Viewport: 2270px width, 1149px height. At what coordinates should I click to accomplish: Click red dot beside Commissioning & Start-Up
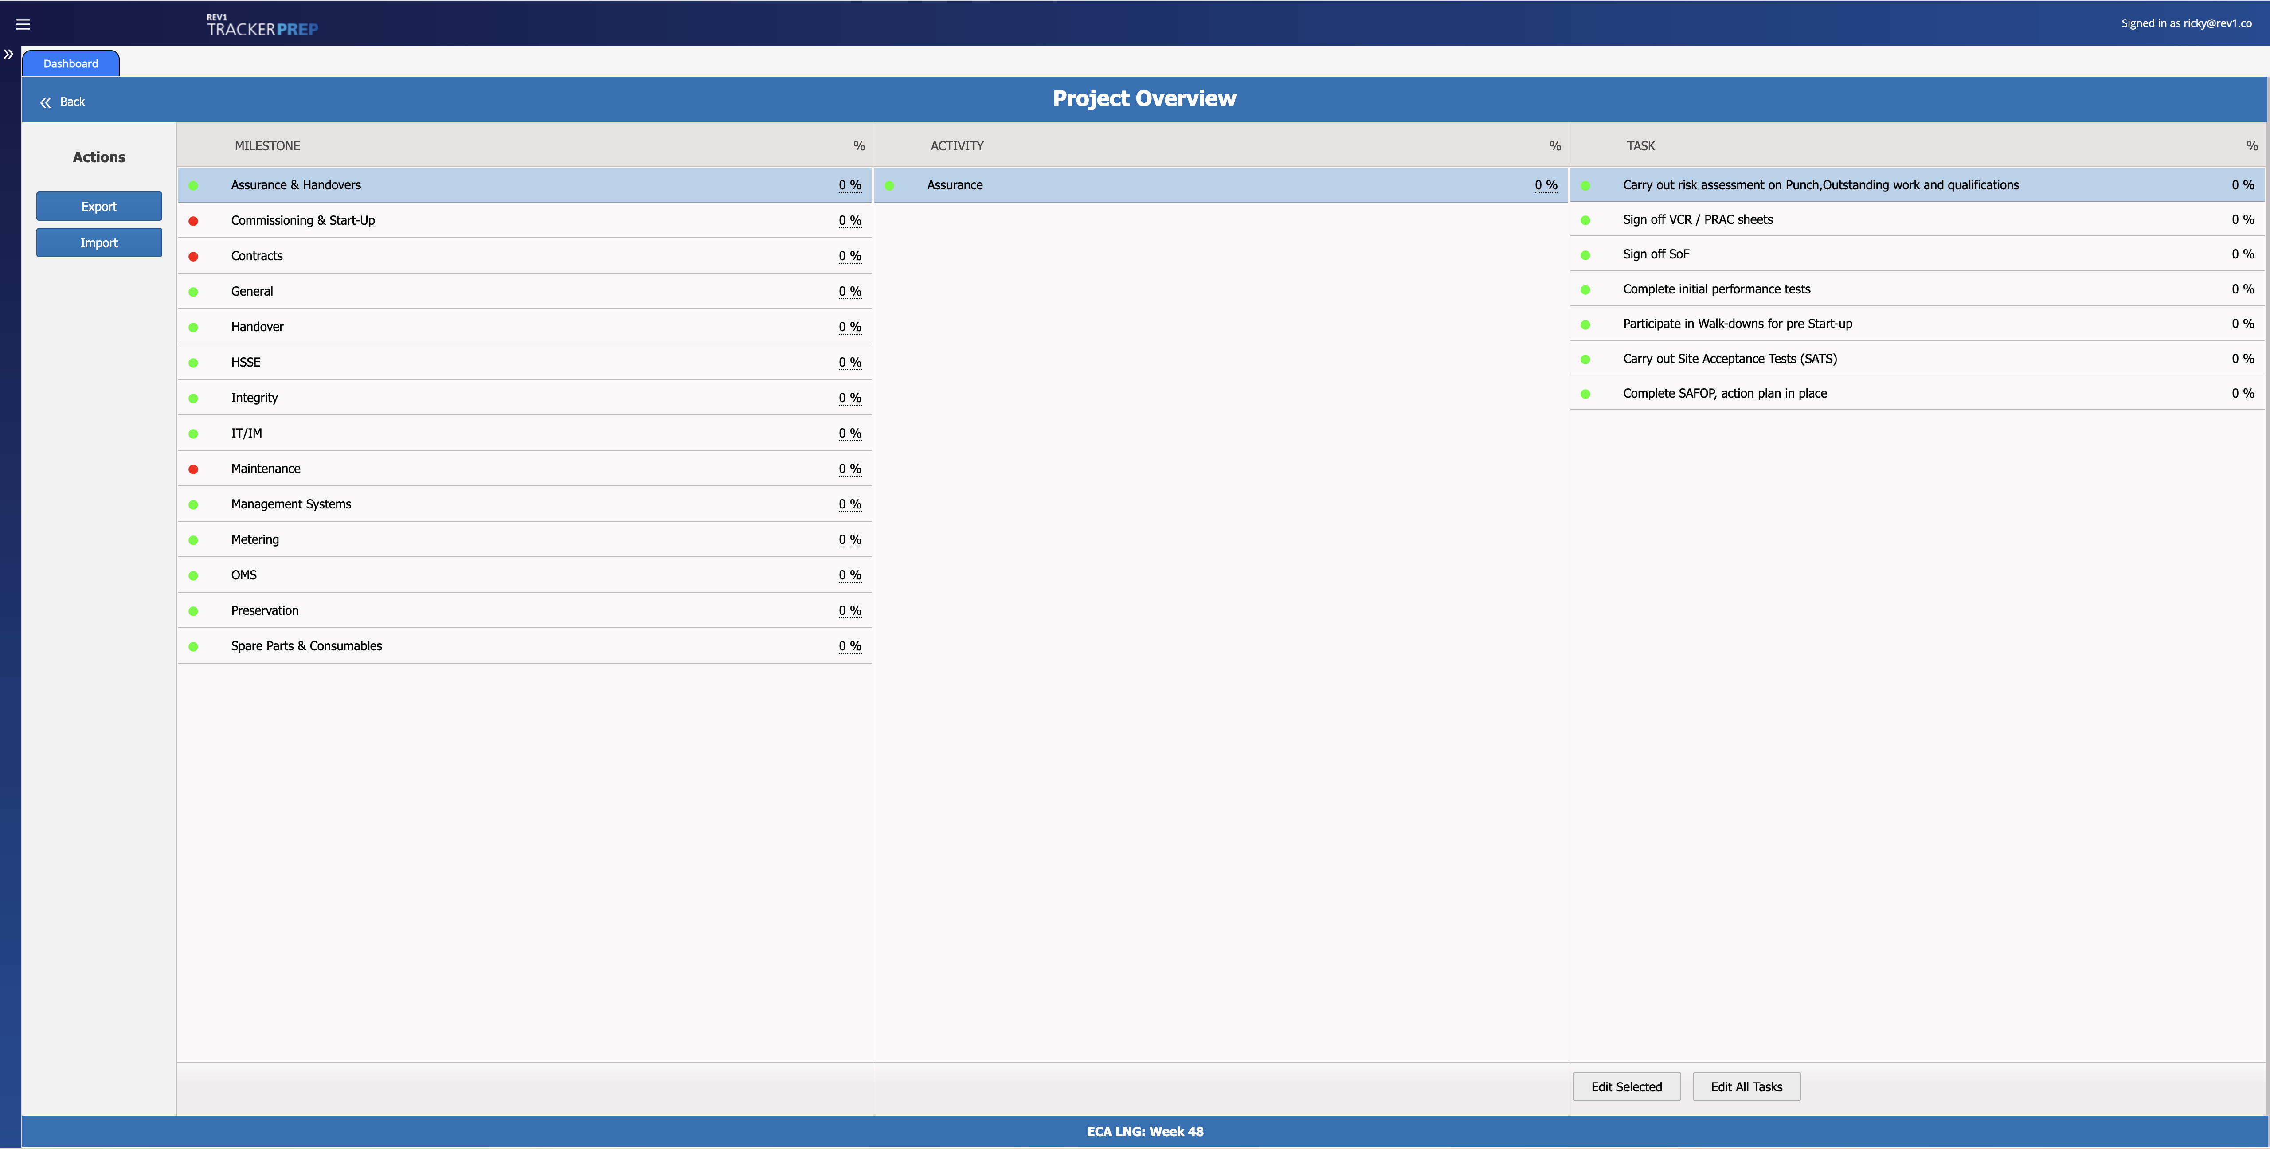[x=193, y=221]
